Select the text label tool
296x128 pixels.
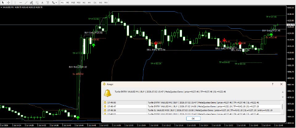tap(48, 3)
